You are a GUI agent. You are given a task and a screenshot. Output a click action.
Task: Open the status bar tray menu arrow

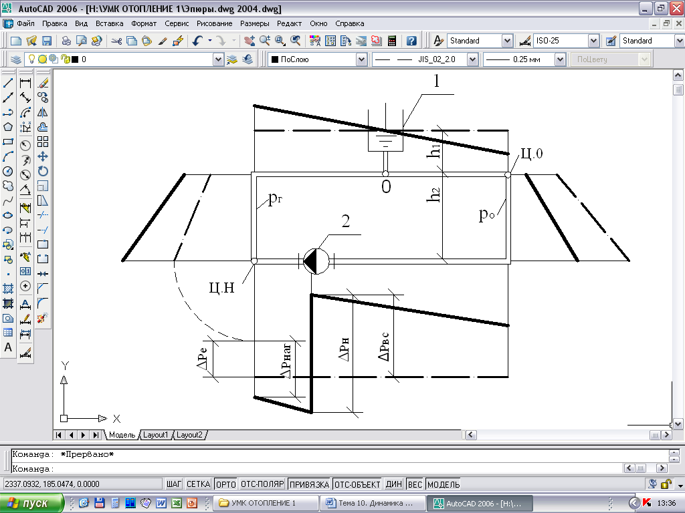point(680,485)
